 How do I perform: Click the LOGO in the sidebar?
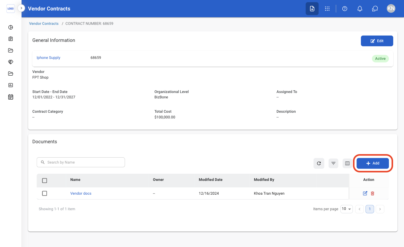10,9
